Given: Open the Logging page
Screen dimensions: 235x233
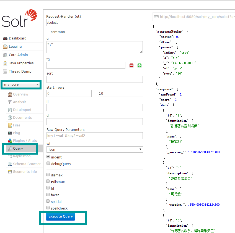Looking at the screenshot, I should [15, 47].
